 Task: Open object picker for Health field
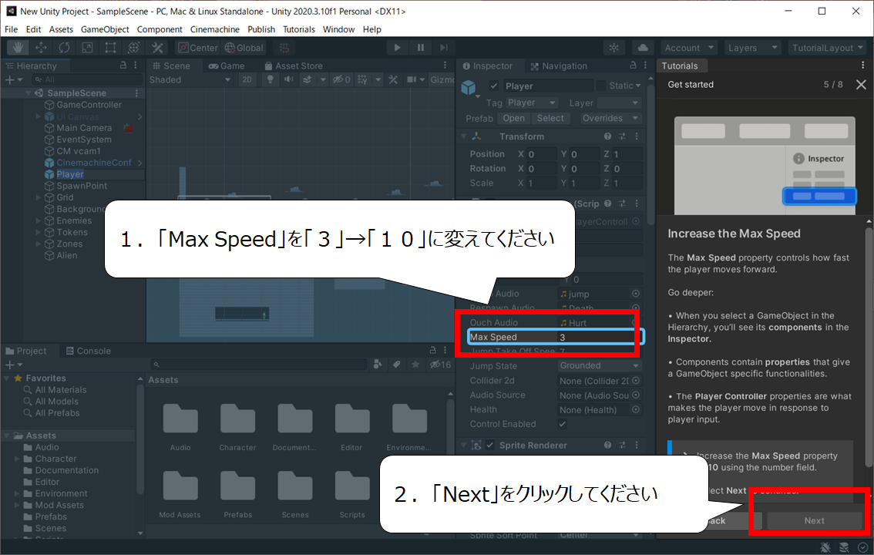click(635, 409)
